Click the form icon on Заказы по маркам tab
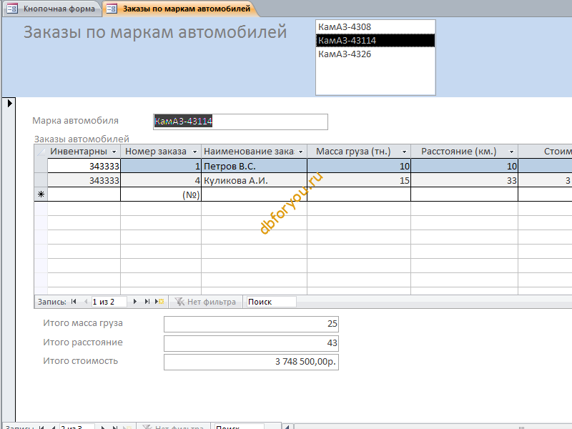Viewport: 572px width, 429px height. (112, 9)
